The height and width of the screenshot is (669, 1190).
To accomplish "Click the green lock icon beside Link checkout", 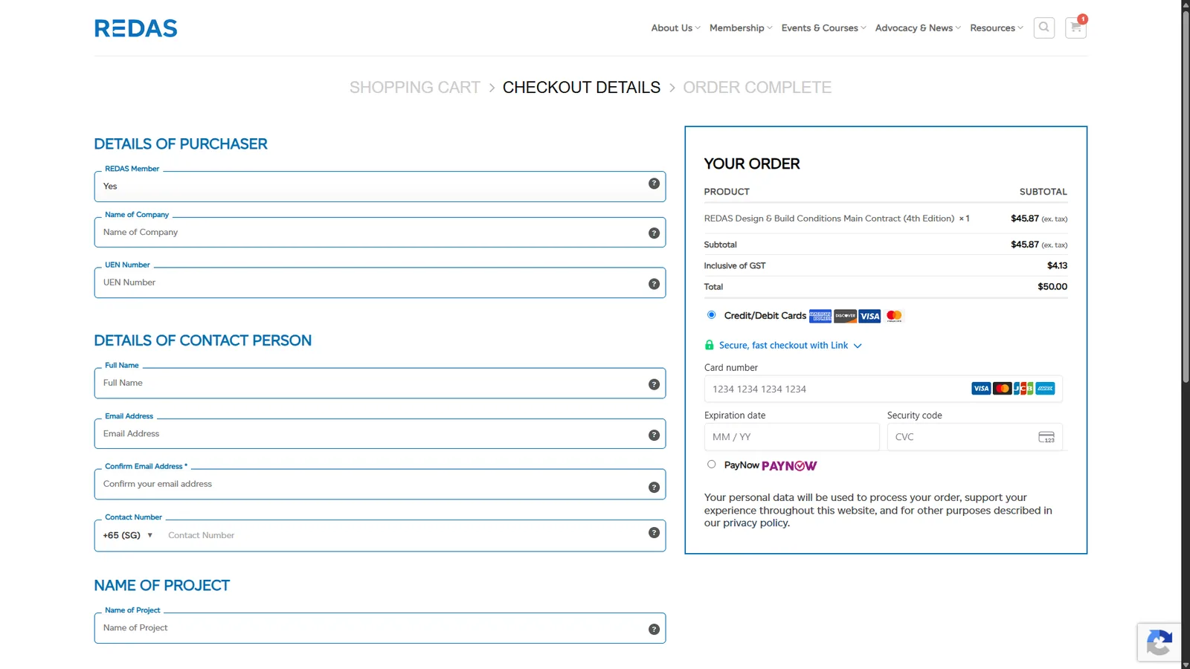I will tap(709, 345).
